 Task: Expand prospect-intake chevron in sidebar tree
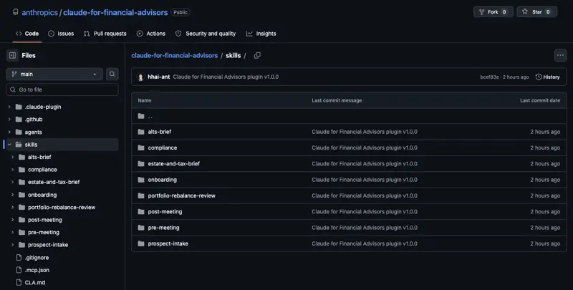point(12,245)
